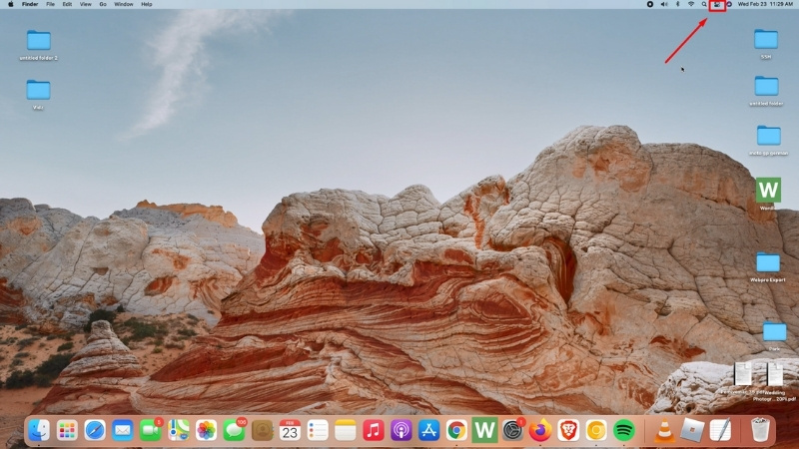Open the Mail app in the Dock
Image resolution: width=799 pixels, height=449 pixels.
coord(122,431)
